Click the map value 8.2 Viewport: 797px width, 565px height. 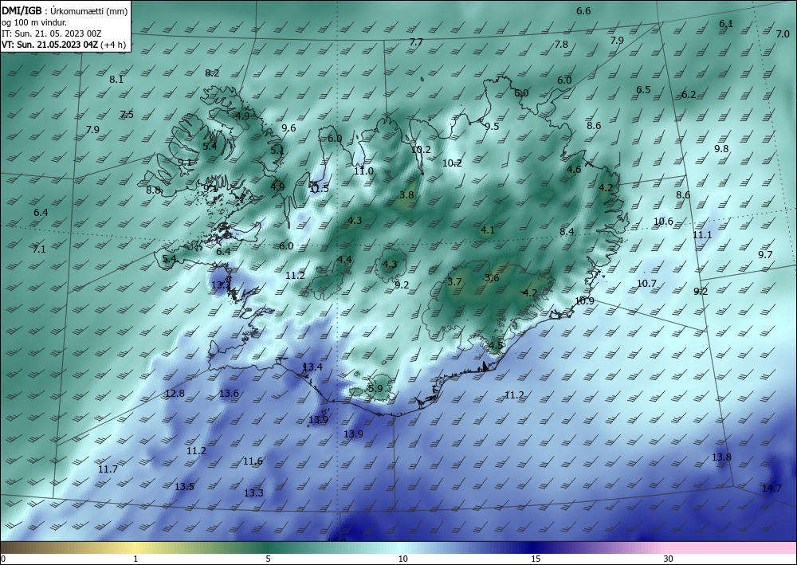[x=212, y=73]
